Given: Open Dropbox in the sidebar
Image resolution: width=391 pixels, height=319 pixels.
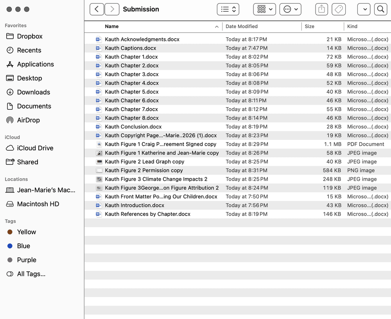Looking at the screenshot, I should (30, 36).
